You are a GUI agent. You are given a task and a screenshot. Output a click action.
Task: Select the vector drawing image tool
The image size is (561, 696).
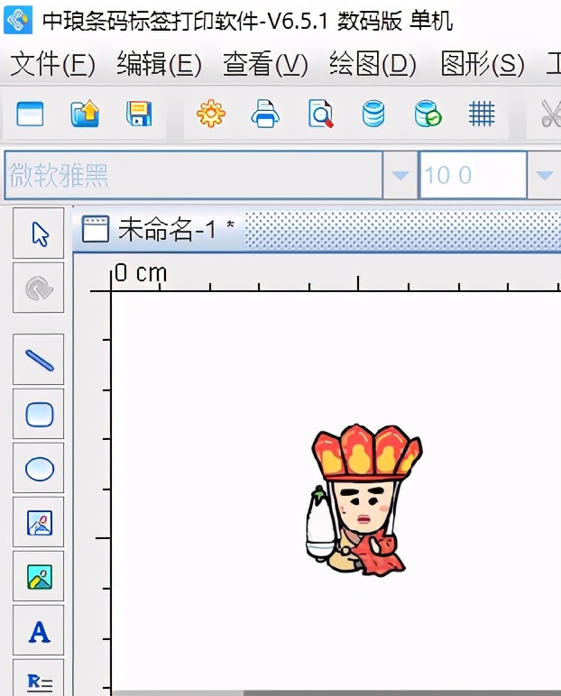pyautogui.click(x=39, y=522)
